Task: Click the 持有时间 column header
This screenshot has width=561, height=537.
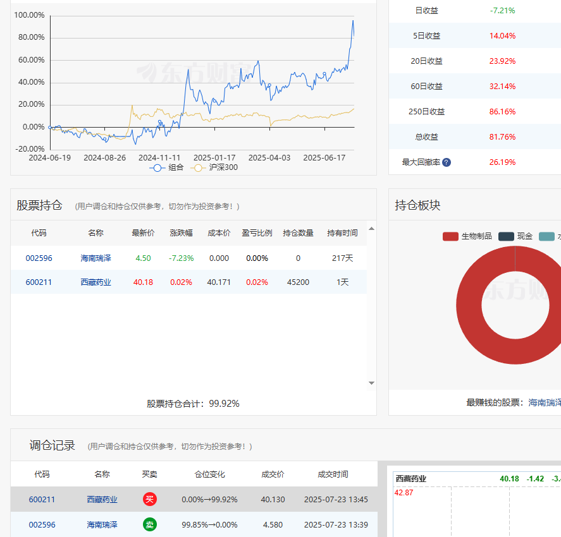Action: pyautogui.click(x=342, y=233)
